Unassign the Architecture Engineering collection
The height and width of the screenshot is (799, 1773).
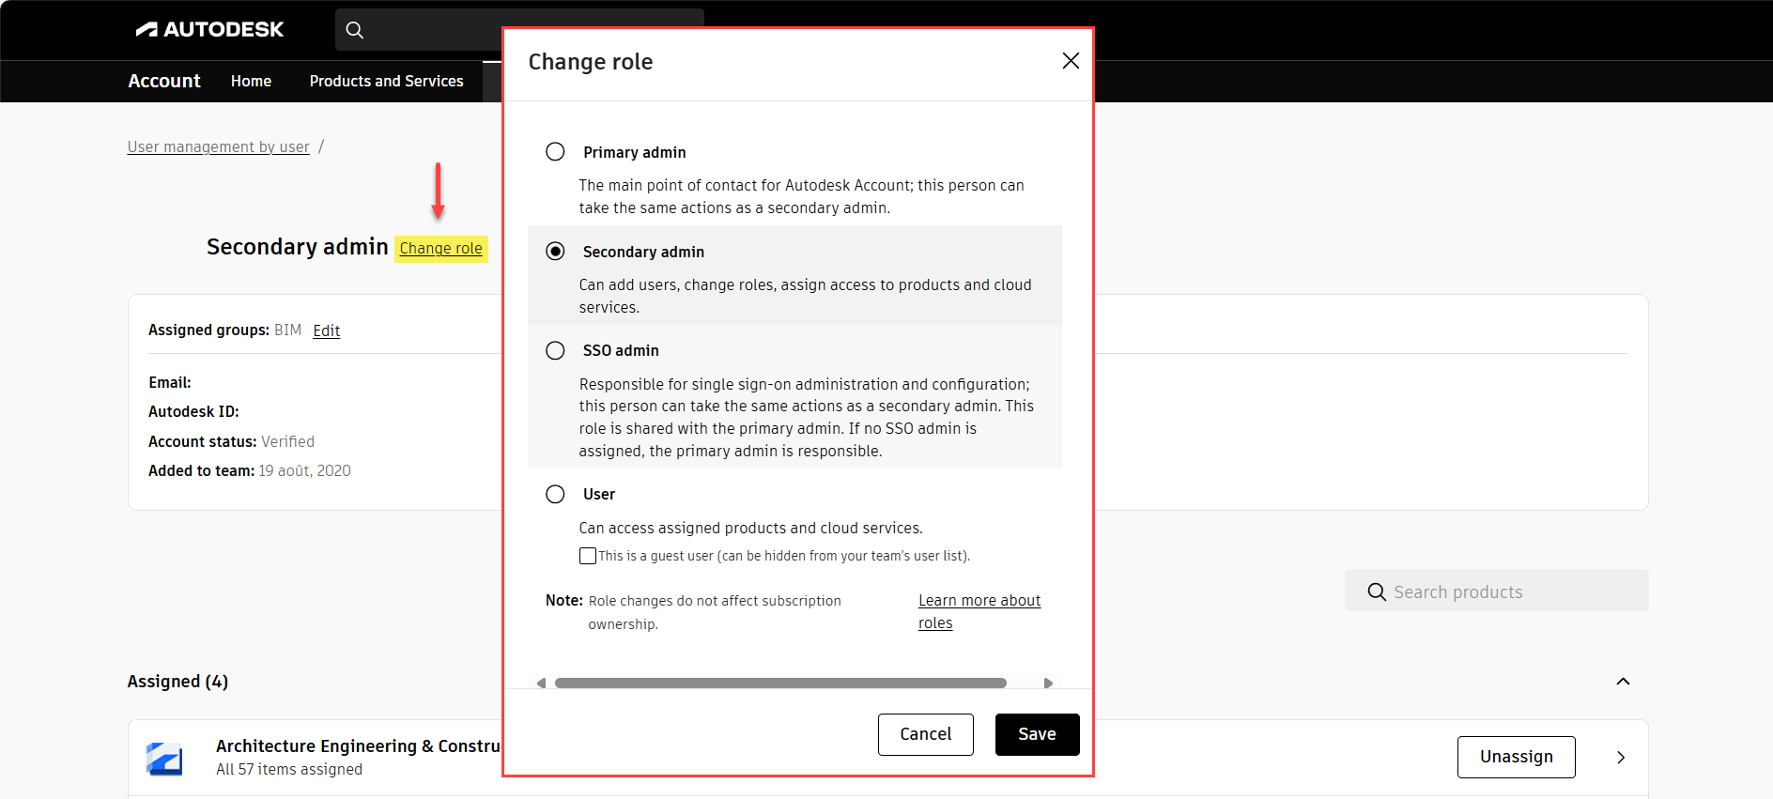1516,757
